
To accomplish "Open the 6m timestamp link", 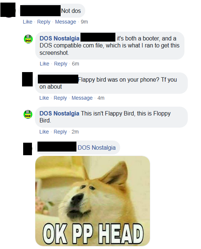I will (x=75, y=64).
